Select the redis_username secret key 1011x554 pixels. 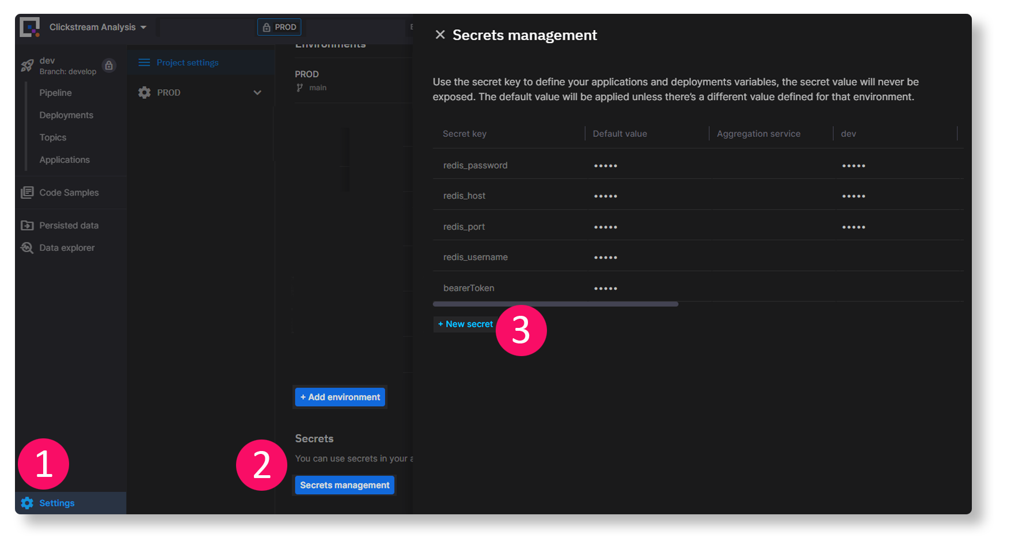point(476,257)
